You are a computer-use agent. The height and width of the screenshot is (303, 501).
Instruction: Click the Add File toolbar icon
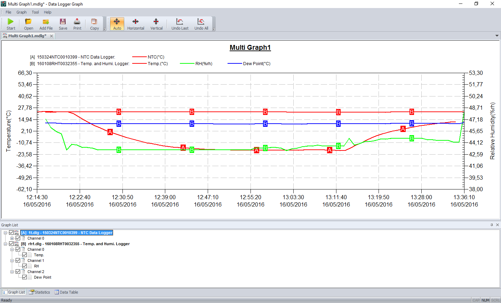click(x=46, y=22)
